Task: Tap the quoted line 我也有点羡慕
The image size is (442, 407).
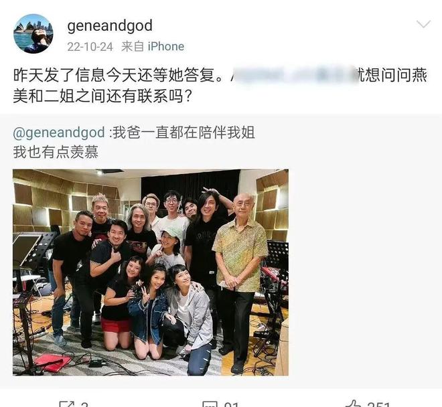Action: click(56, 152)
